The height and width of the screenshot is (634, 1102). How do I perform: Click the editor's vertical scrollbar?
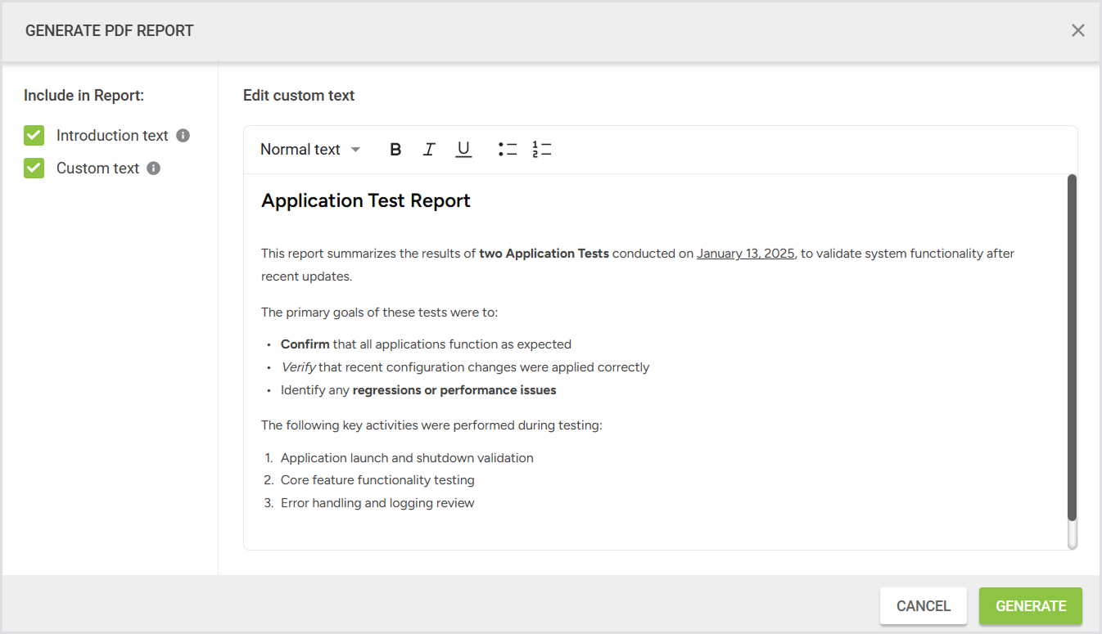(x=1072, y=348)
